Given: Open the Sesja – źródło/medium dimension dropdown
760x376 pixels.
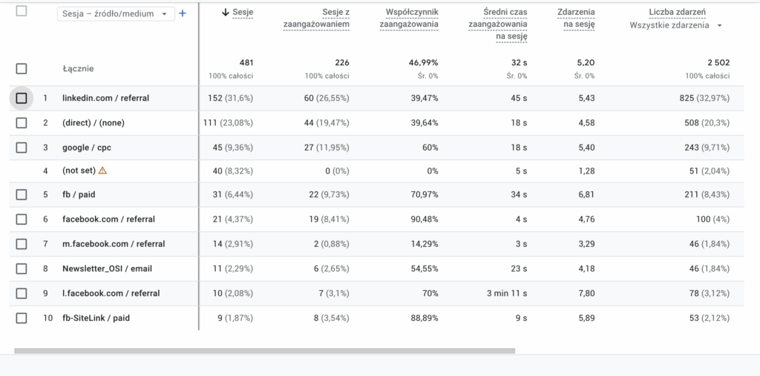Looking at the screenshot, I should [x=116, y=13].
